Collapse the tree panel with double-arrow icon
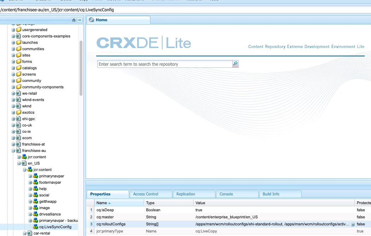This screenshot has width=371, height=236. 80,20
